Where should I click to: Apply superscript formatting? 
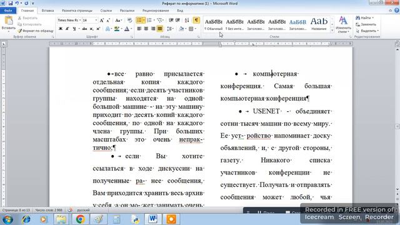coord(98,29)
